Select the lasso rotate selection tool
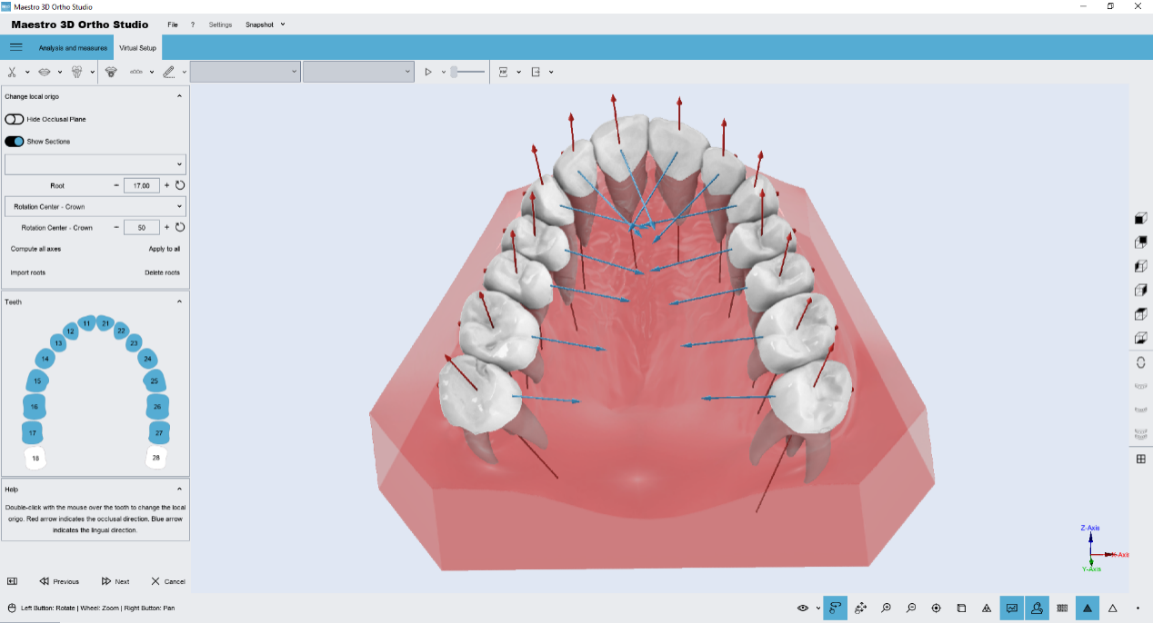 (x=835, y=608)
